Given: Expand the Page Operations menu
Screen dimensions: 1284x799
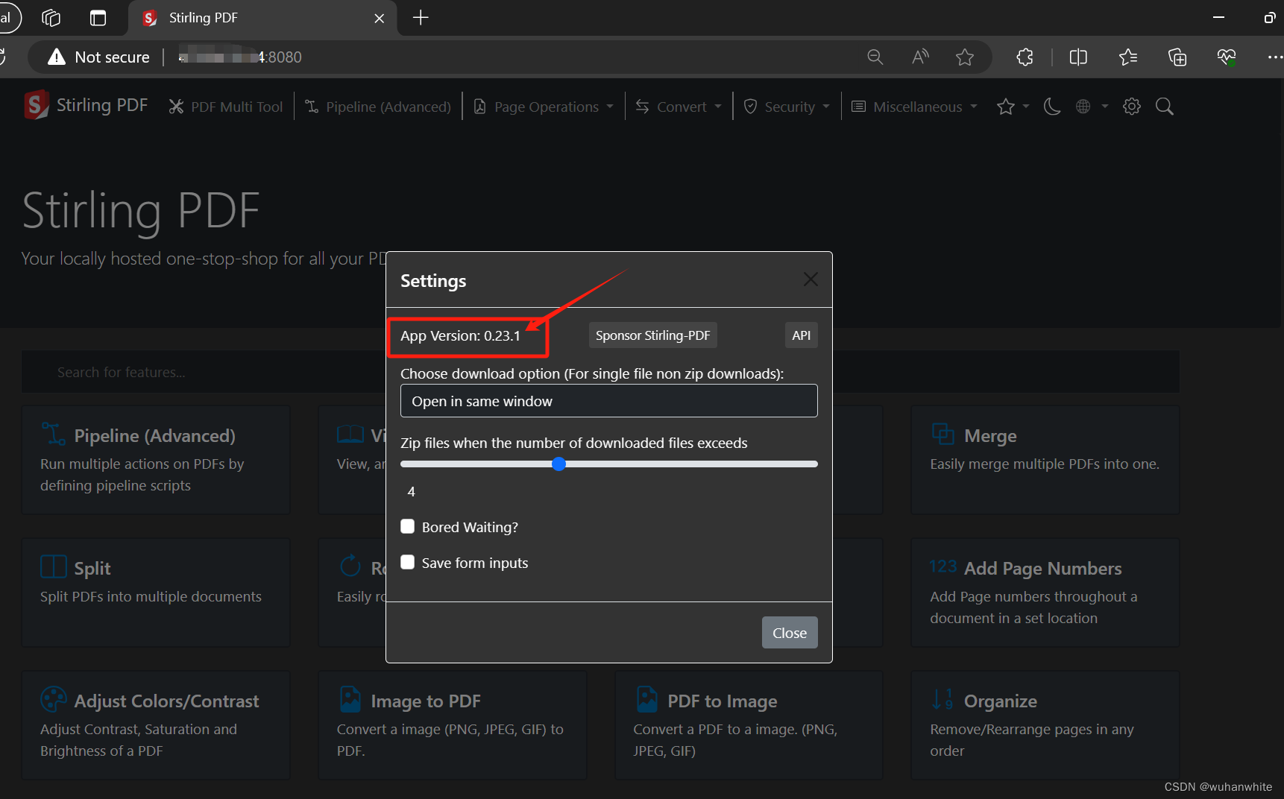Looking at the screenshot, I should pyautogui.click(x=544, y=107).
